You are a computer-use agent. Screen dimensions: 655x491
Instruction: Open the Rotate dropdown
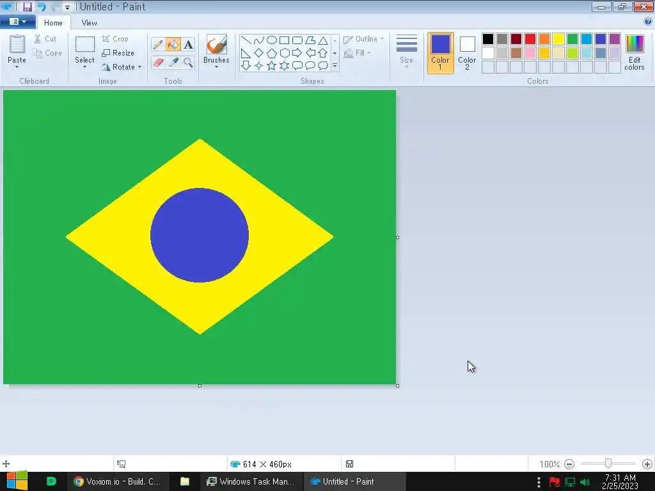coord(122,66)
